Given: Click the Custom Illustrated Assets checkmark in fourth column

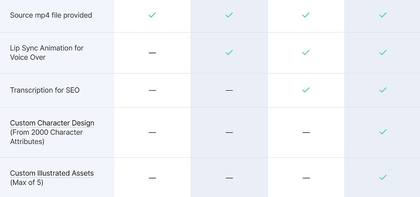Looking at the screenshot, I should click(x=383, y=177).
